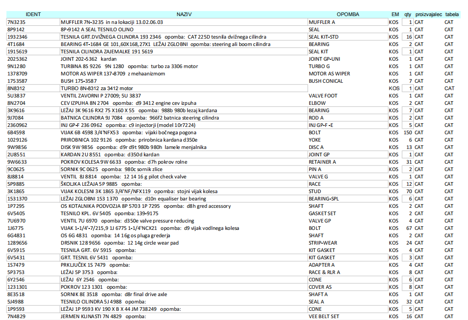Click the TURBINA 8S 9226 name cell
The image size is (468, 320).
184,66
